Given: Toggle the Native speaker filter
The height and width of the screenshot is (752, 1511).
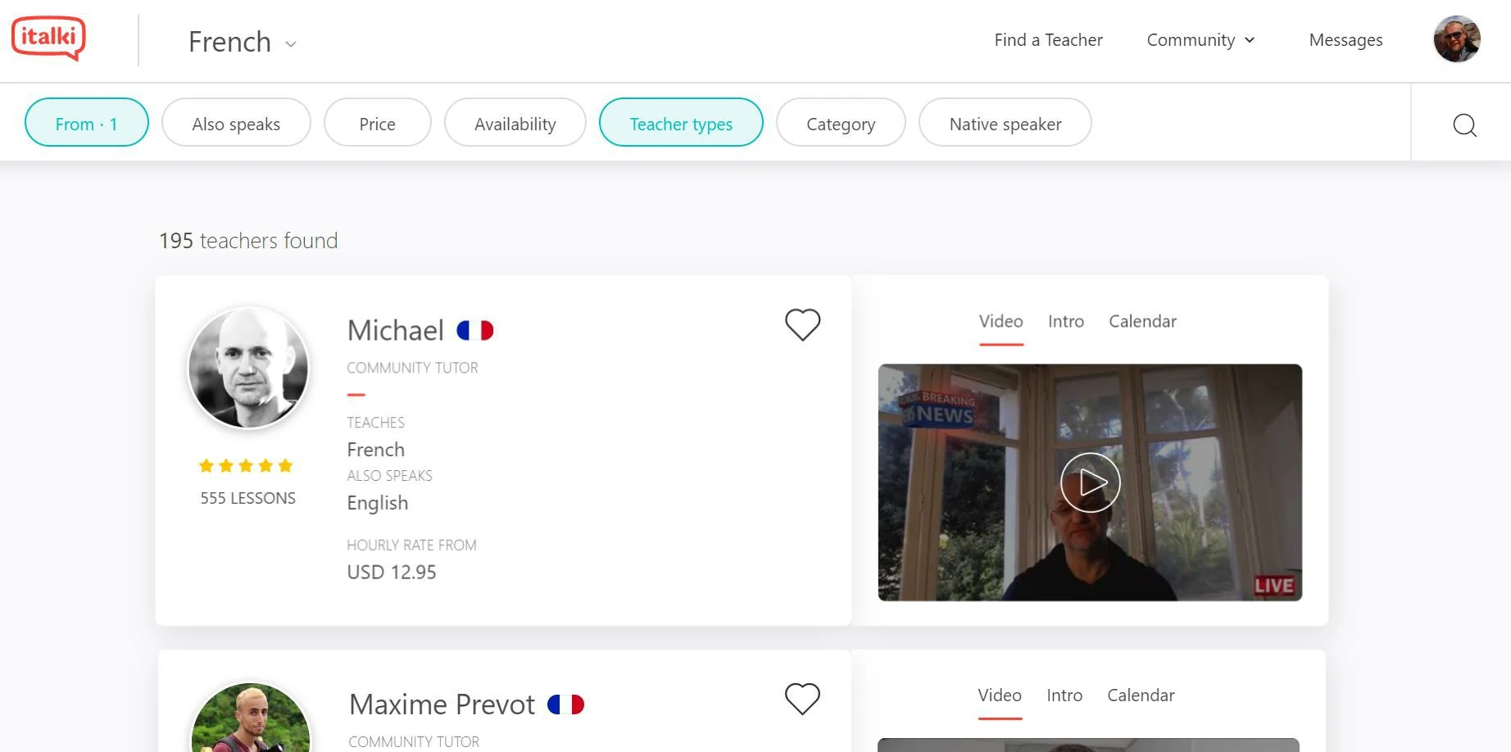Looking at the screenshot, I should point(1005,124).
